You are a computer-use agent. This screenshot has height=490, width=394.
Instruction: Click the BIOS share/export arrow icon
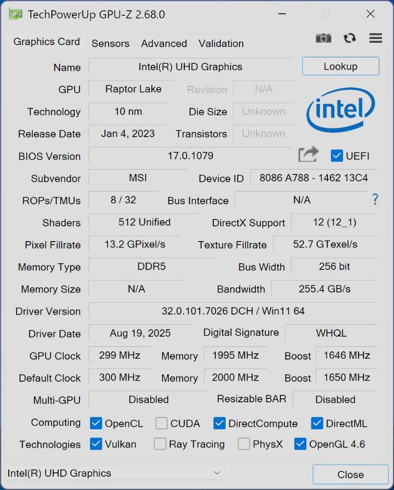308,155
